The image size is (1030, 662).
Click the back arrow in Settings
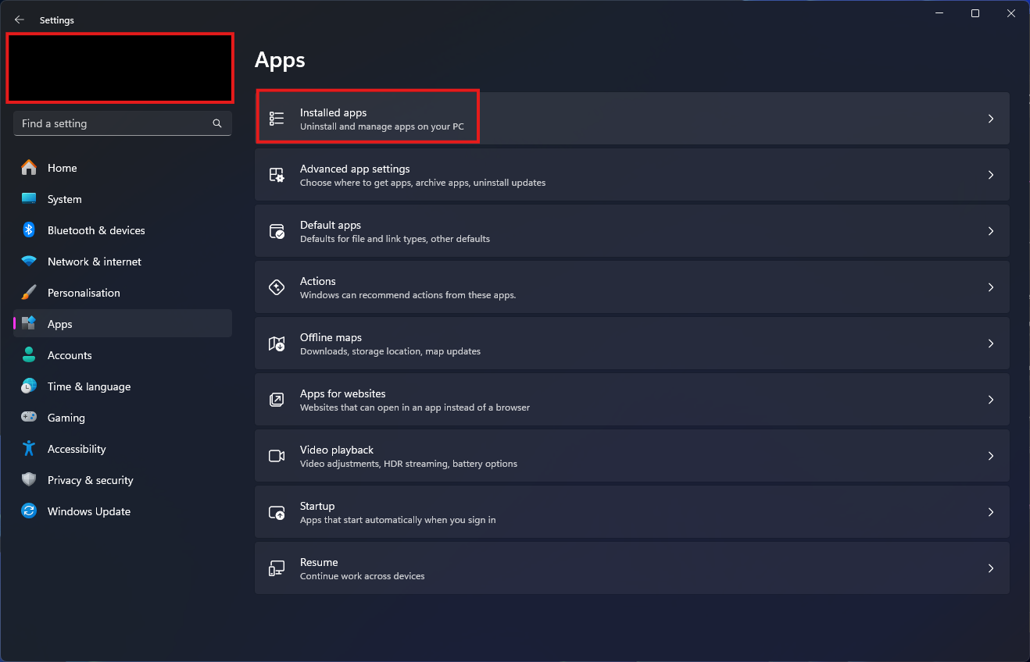pyautogui.click(x=20, y=20)
